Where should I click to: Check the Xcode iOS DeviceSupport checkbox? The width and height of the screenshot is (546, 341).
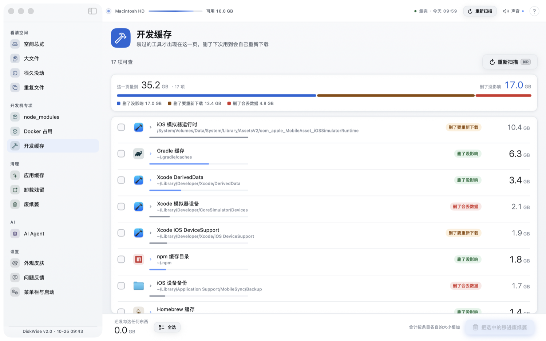tap(121, 233)
